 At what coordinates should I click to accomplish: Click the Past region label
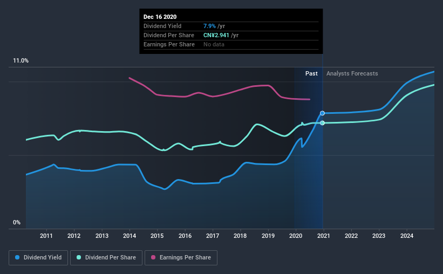point(311,73)
